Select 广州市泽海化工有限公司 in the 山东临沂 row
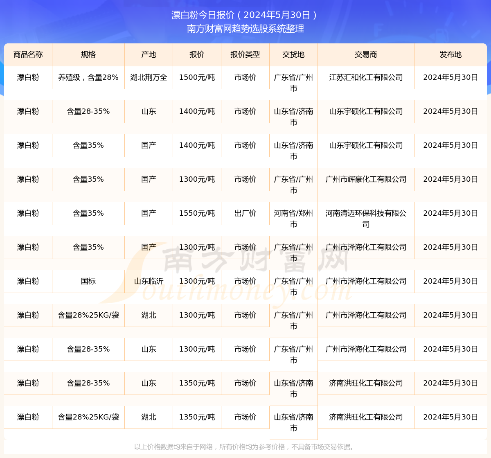 pos(366,281)
